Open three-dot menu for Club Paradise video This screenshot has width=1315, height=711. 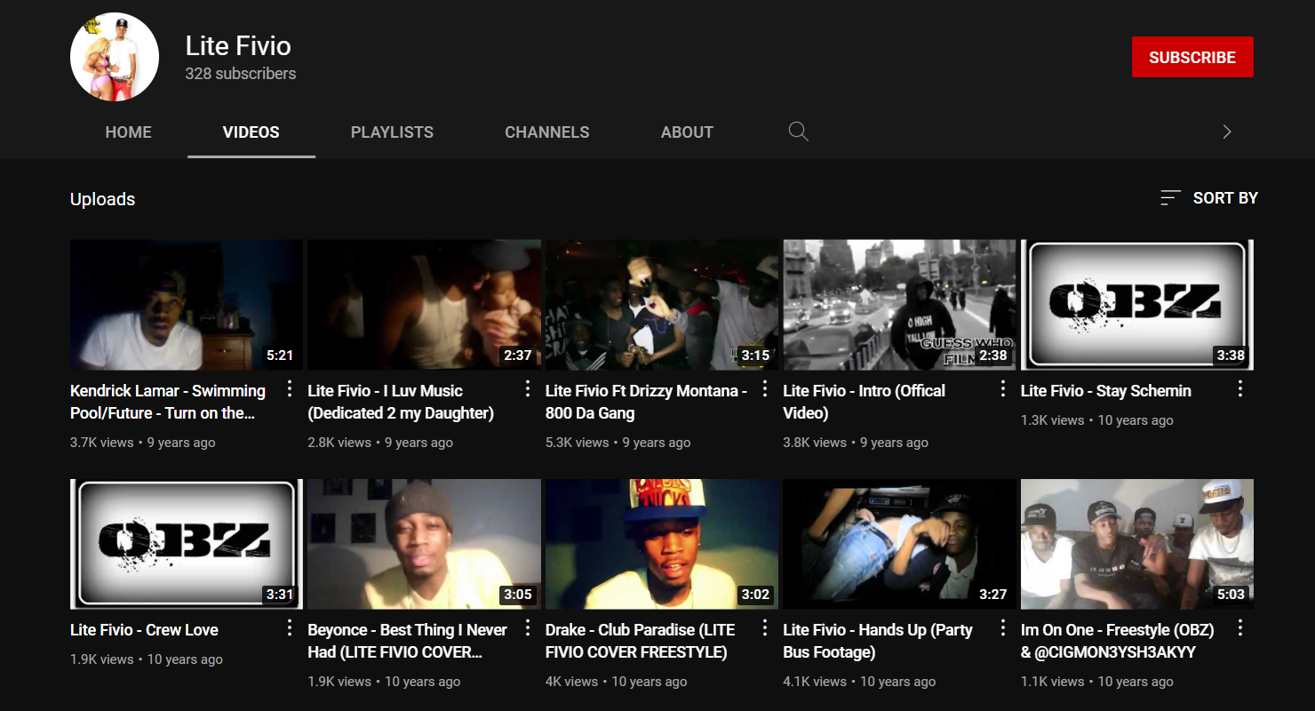coord(765,628)
